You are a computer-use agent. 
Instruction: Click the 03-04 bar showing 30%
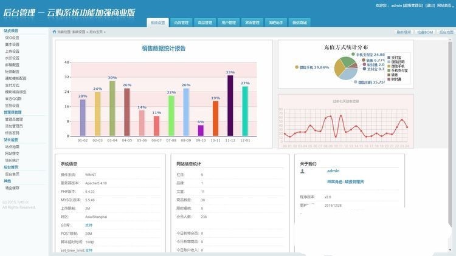pos(112,109)
